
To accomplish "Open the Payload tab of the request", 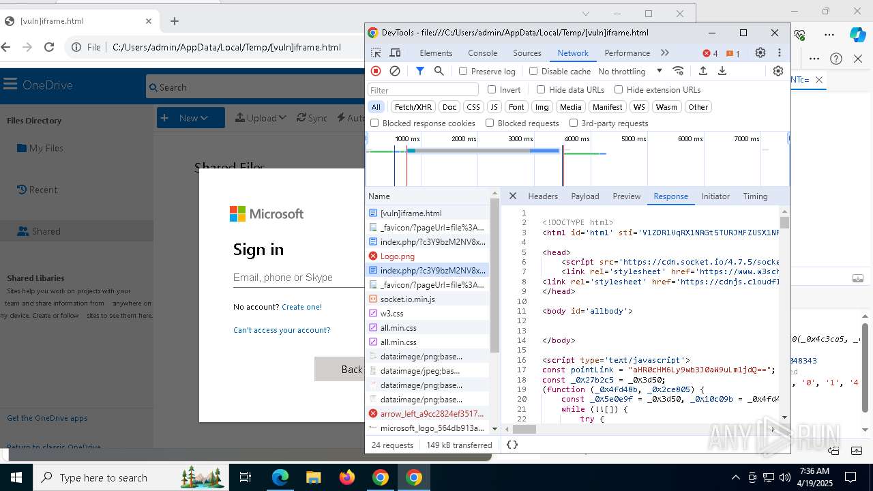I will point(585,196).
